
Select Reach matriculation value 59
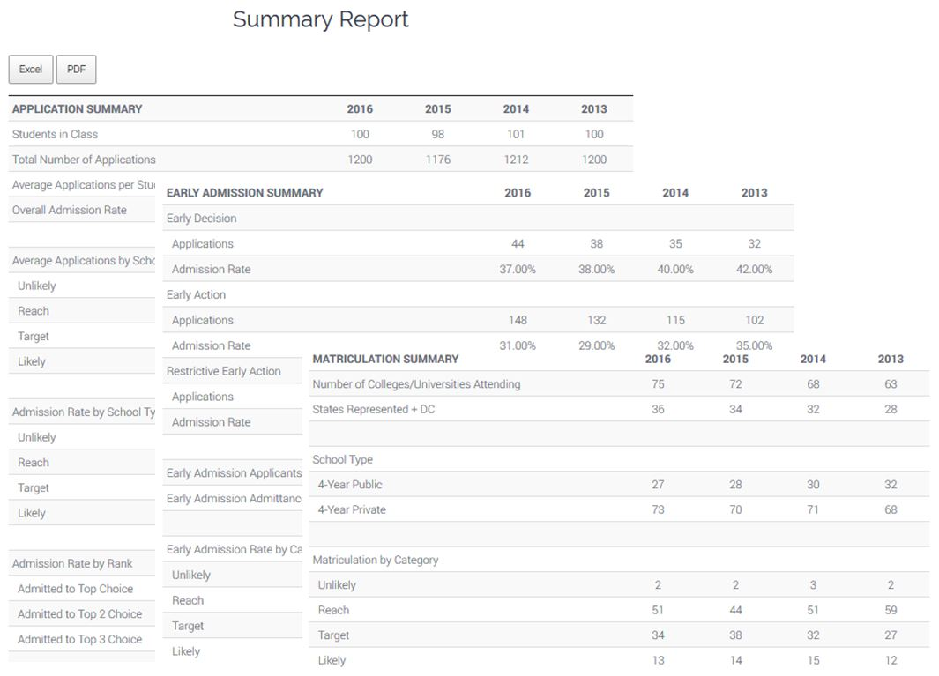pos(891,610)
